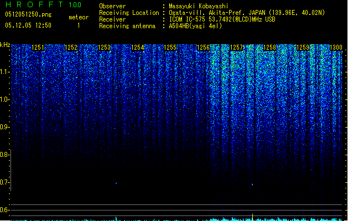
Task: Click the 1.0 kHz axis label
Action: (4, 99)
